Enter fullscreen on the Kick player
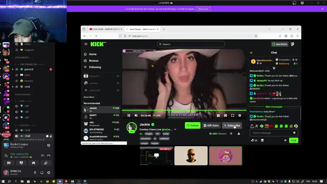 pyautogui.click(x=232, y=116)
